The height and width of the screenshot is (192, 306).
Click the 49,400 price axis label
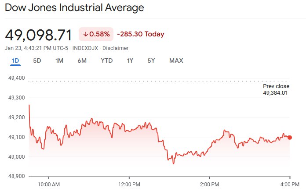pyautogui.click(x=15, y=78)
